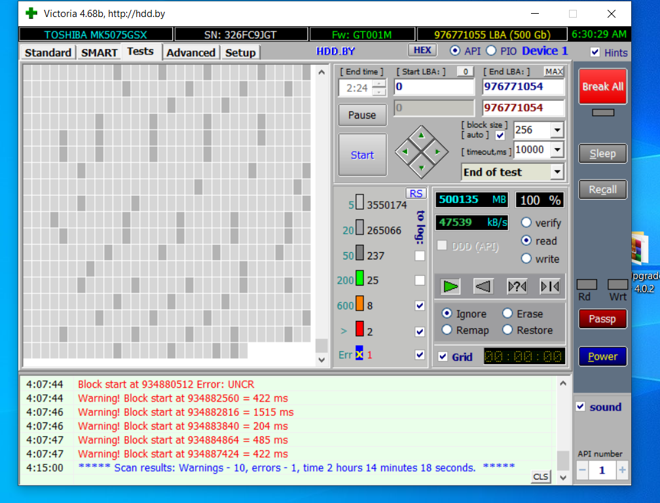Click the butterfly random seek icon
The image size is (660, 503).
(517, 287)
